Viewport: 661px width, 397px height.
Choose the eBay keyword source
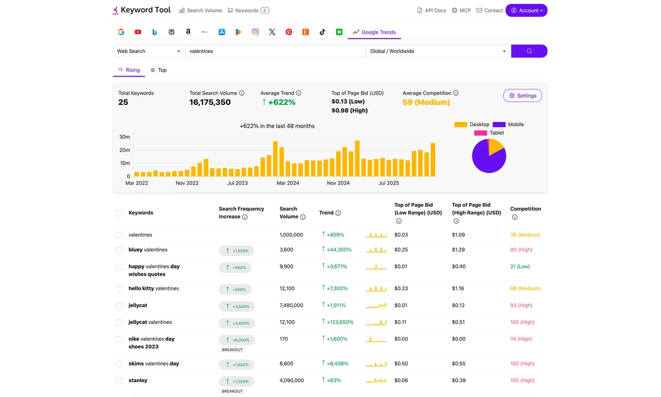pyautogui.click(x=205, y=32)
